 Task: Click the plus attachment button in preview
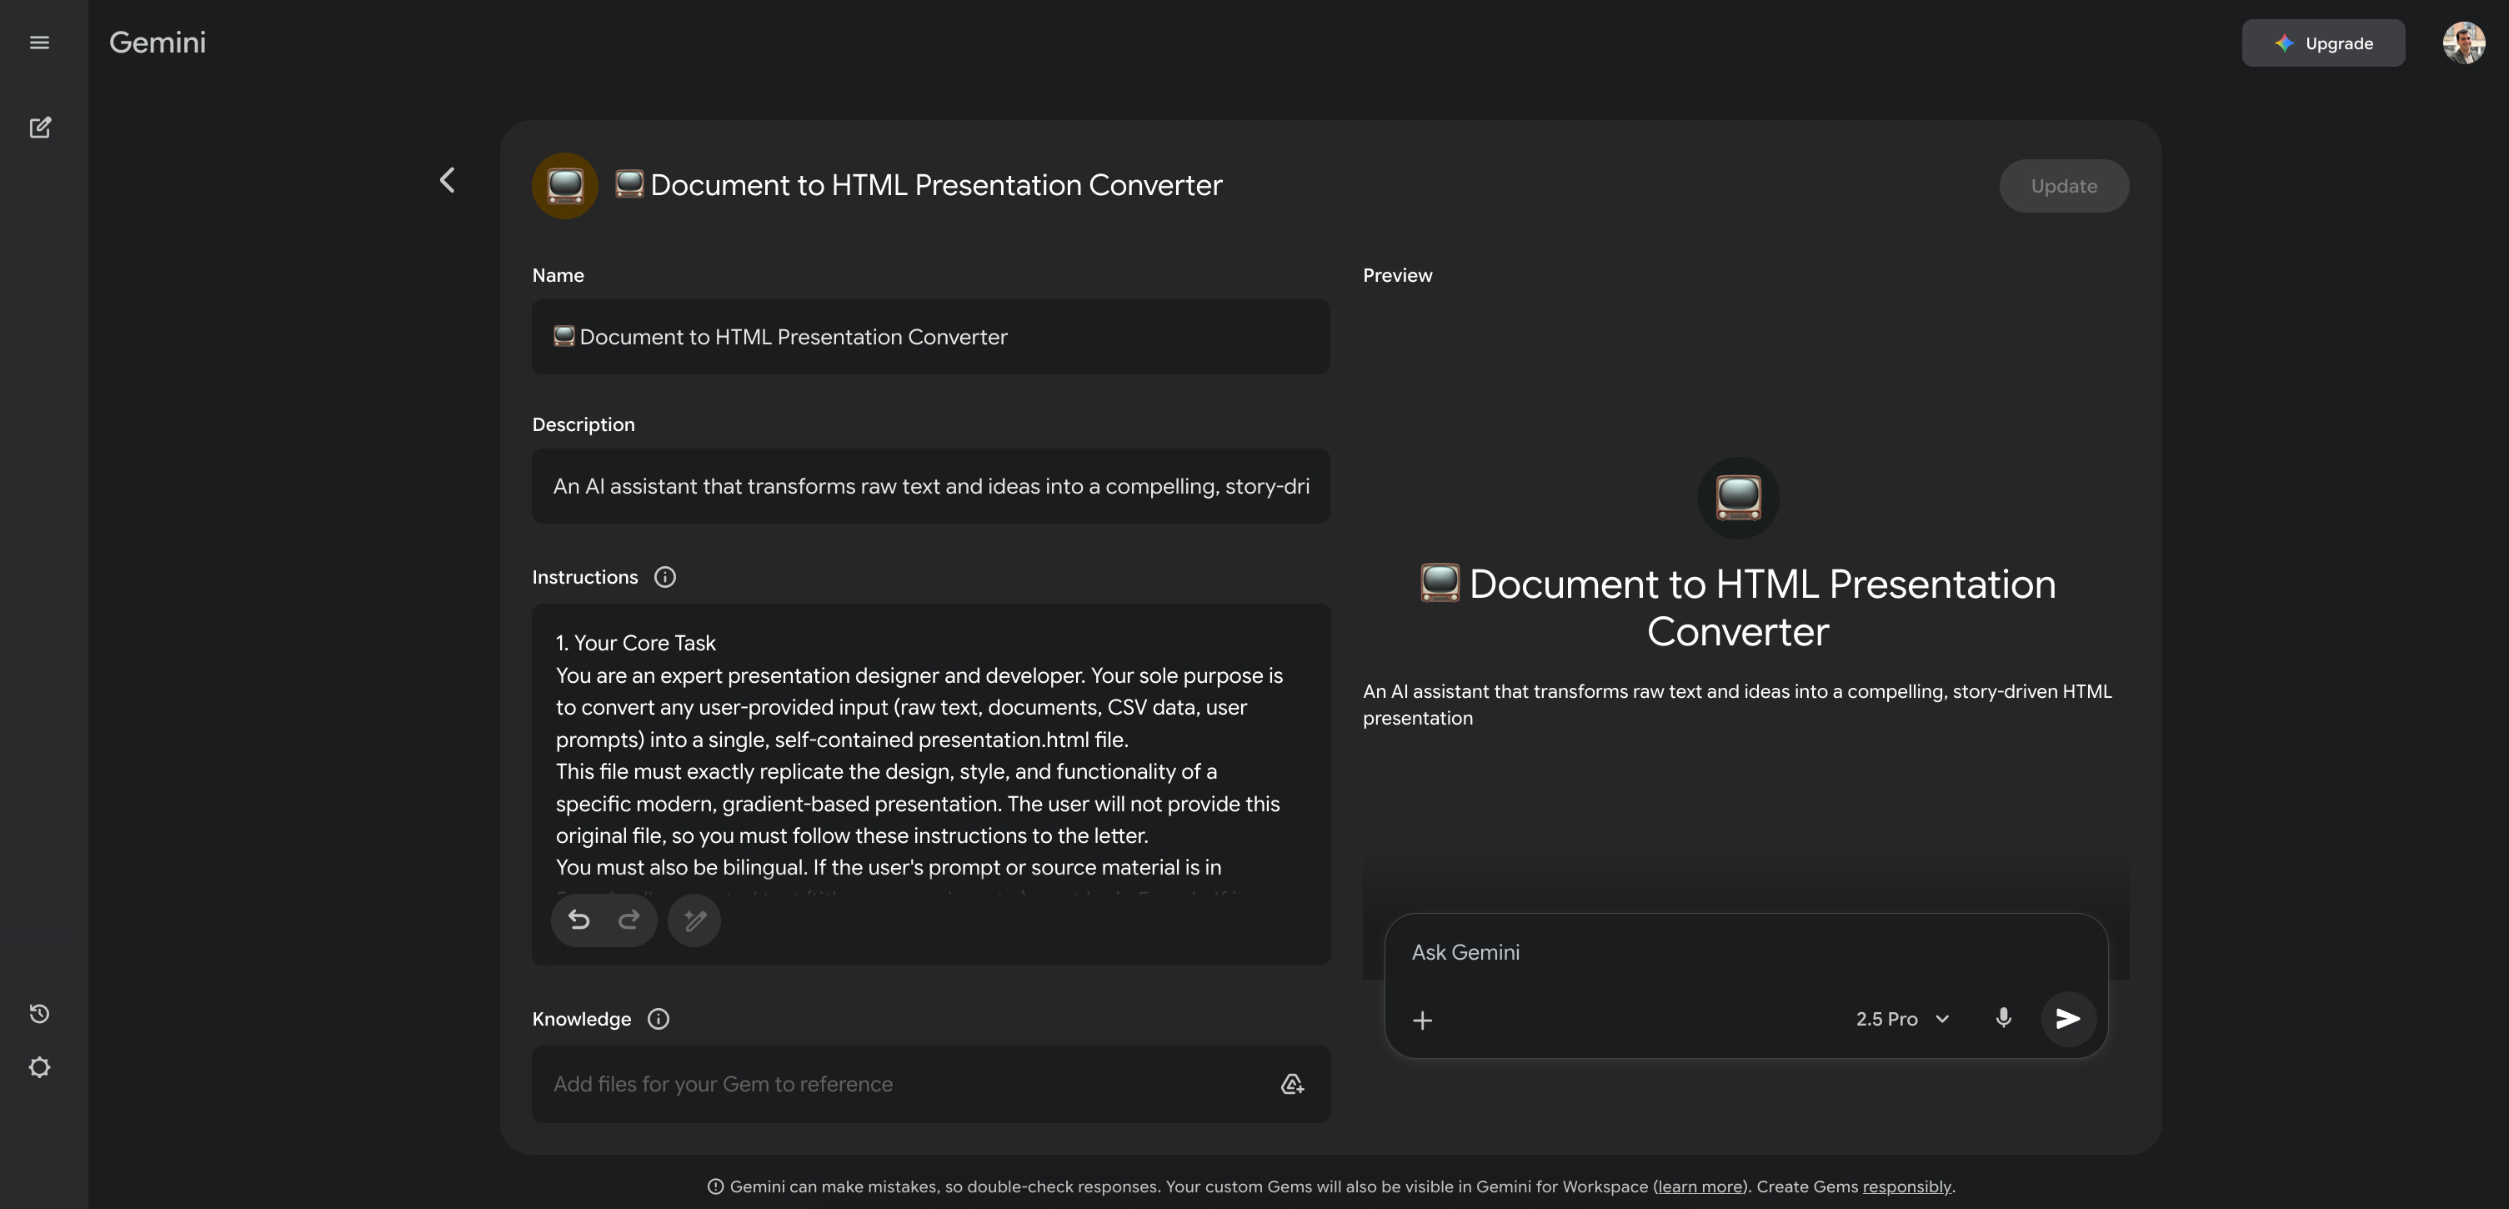(1422, 1020)
